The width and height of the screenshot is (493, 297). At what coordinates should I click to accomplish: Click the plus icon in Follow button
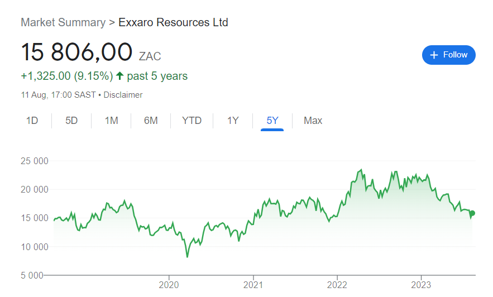tap(435, 55)
